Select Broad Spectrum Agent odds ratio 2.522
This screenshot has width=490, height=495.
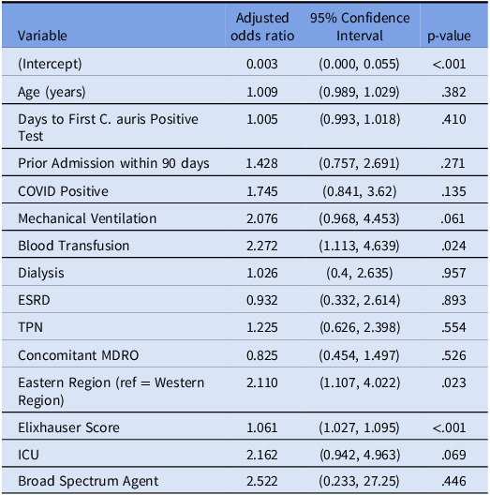tap(262, 481)
